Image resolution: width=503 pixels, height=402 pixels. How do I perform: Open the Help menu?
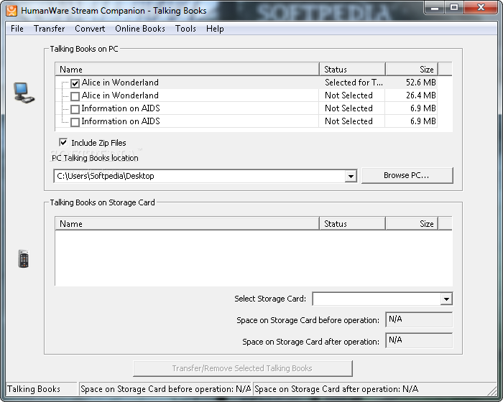click(x=215, y=29)
